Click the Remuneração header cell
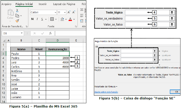The height and width of the screenshot is (108, 182). (57, 49)
